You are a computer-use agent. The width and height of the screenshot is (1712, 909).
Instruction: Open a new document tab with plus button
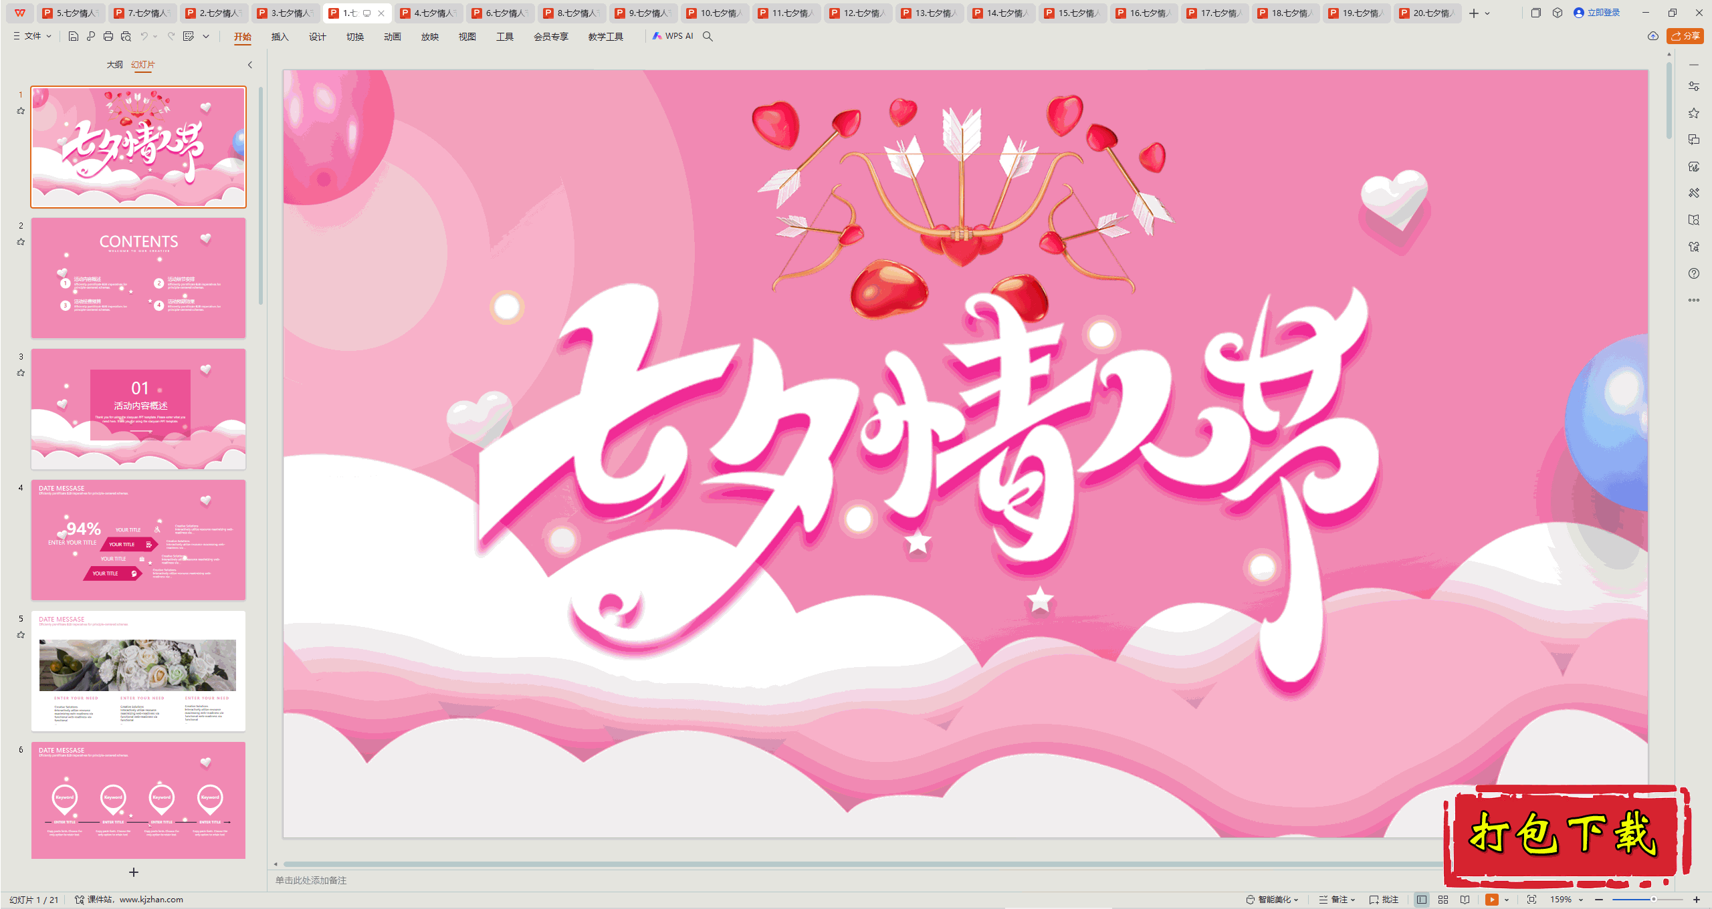(x=1473, y=13)
